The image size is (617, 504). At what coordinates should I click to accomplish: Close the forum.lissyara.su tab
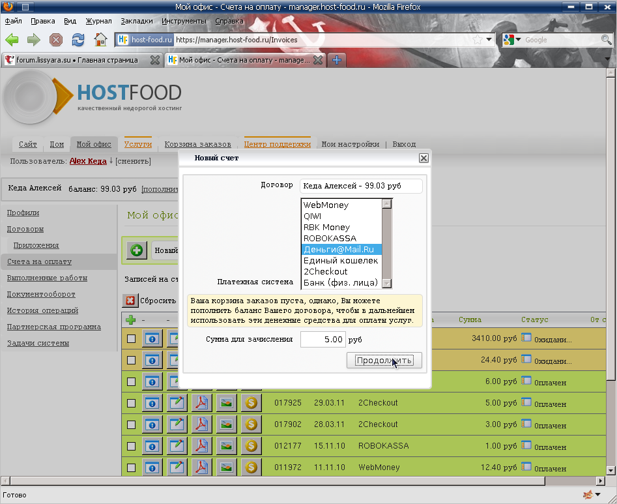click(x=155, y=60)
